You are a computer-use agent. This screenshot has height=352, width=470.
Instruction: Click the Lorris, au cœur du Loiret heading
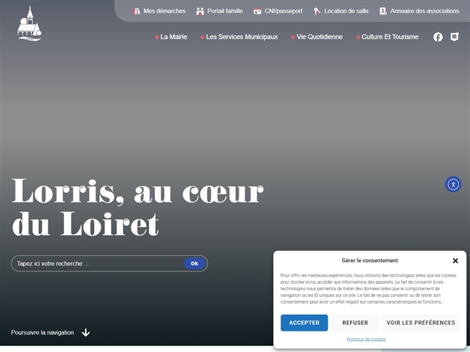pos(137,207)
